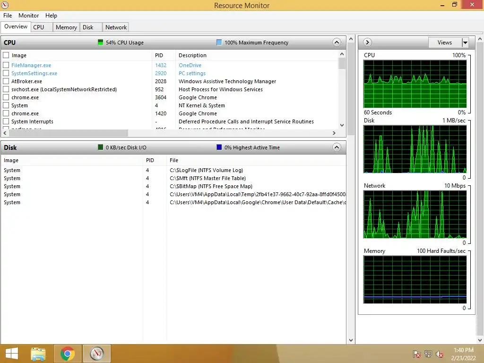The image size is (484, 363).
Task: Click the muted volume tray icon
Action: 440,354
